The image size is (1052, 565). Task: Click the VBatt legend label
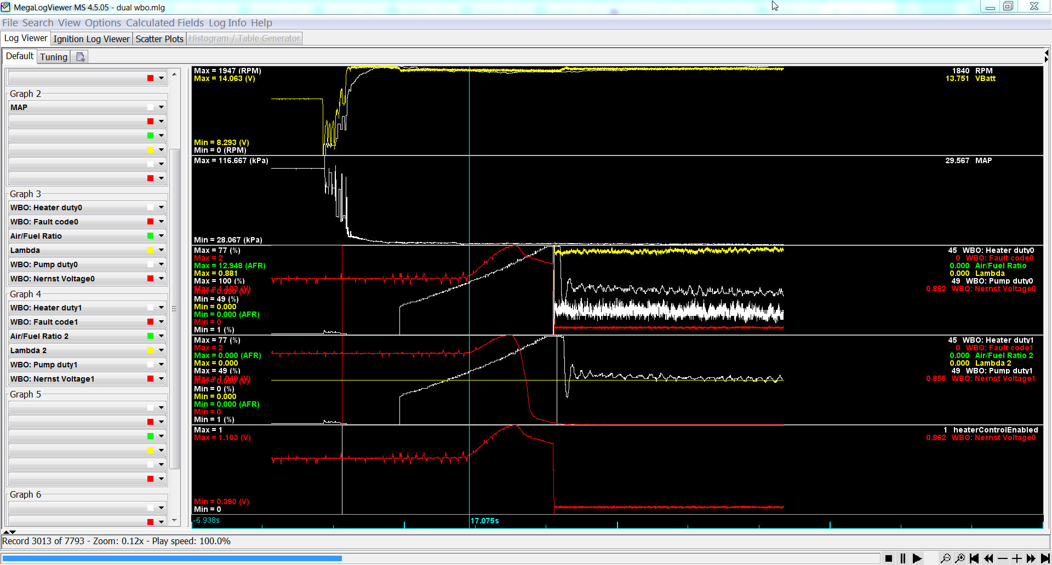click(x=985, y=78)
